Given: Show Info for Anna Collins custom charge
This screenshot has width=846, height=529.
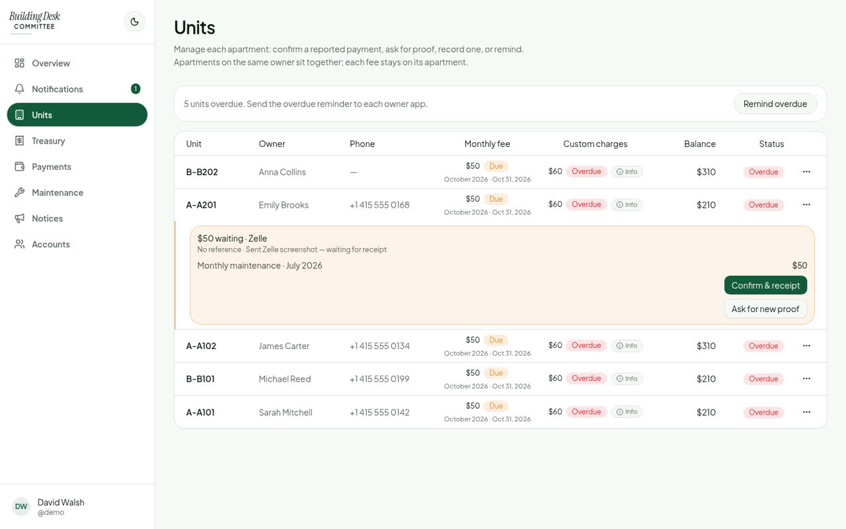Looking at the screenshot, I should (627, 172).
